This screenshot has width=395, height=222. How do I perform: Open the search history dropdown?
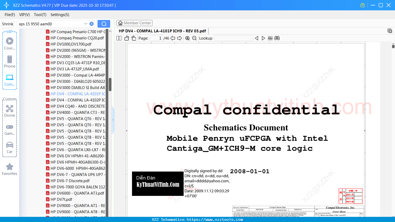(86, 24)
